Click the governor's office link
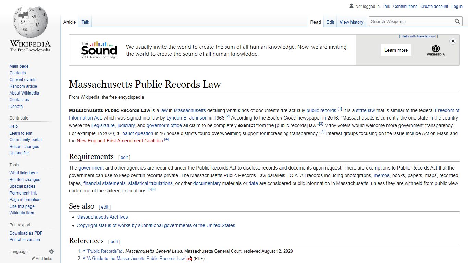The height and width of the screenshot is (263, 468). coord(164,125)
